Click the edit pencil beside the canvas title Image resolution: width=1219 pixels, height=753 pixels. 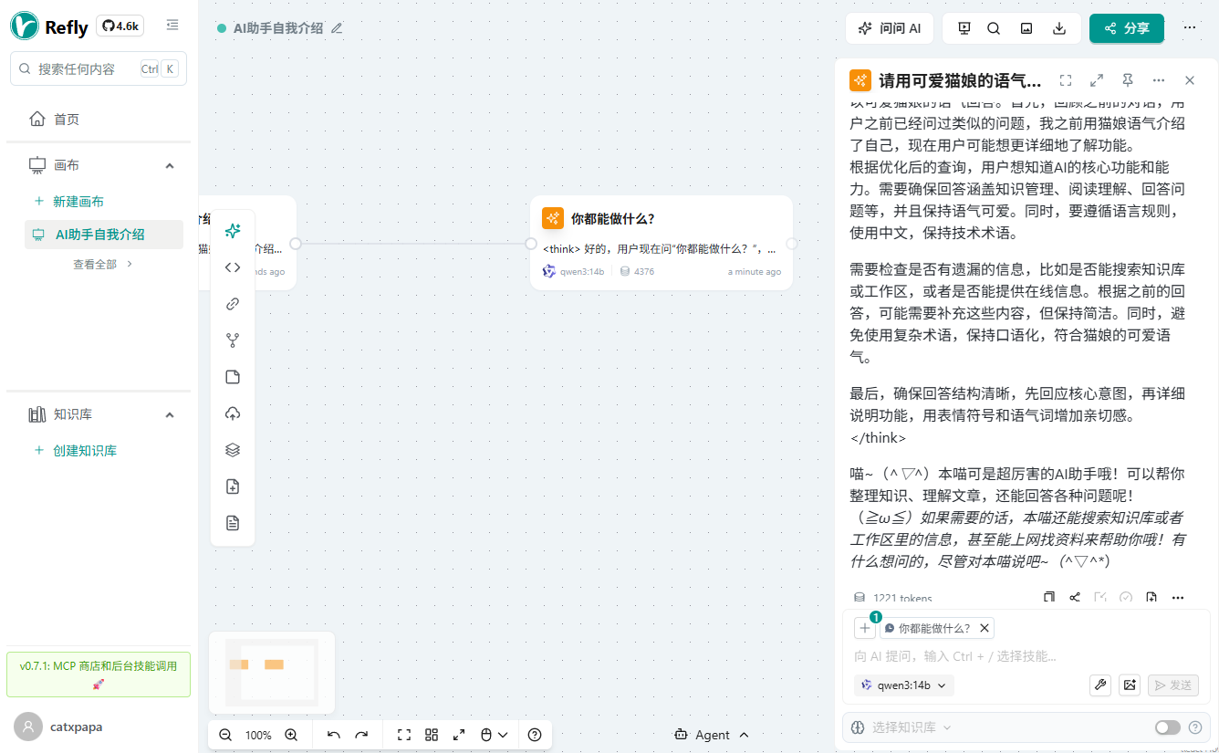click(337, 28)
